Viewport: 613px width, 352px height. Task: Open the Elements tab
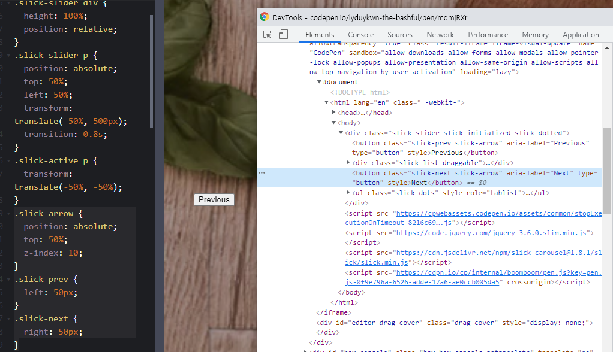tap(320, 35)
